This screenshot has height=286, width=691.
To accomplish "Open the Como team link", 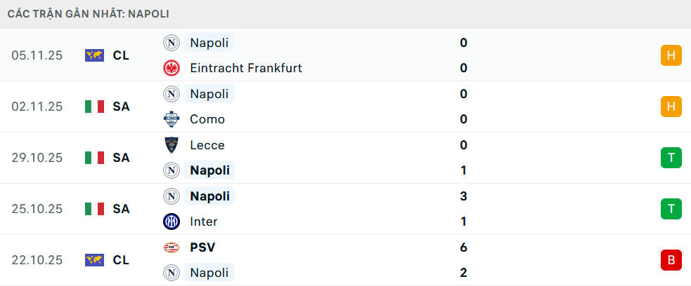I will (207, 119).
